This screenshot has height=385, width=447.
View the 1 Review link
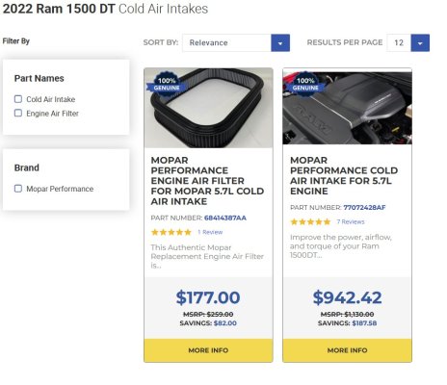(210, 232)
